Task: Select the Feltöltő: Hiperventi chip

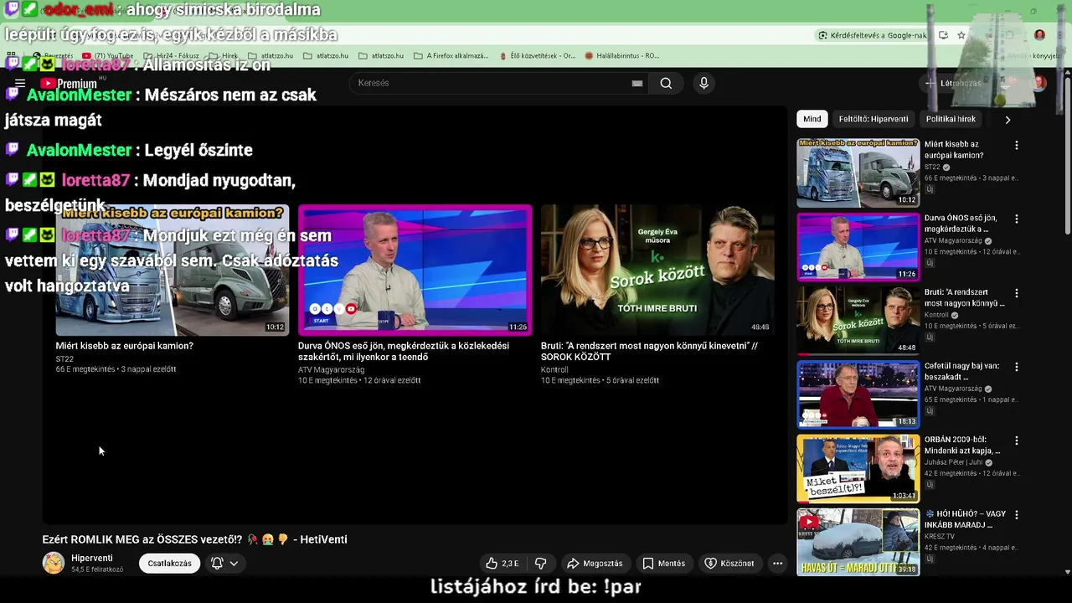Action: click(x=873, y=119)
